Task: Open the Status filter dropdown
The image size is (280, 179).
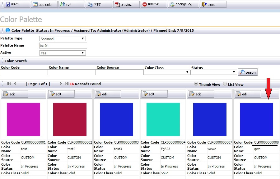Action: (x=213, y=72)
